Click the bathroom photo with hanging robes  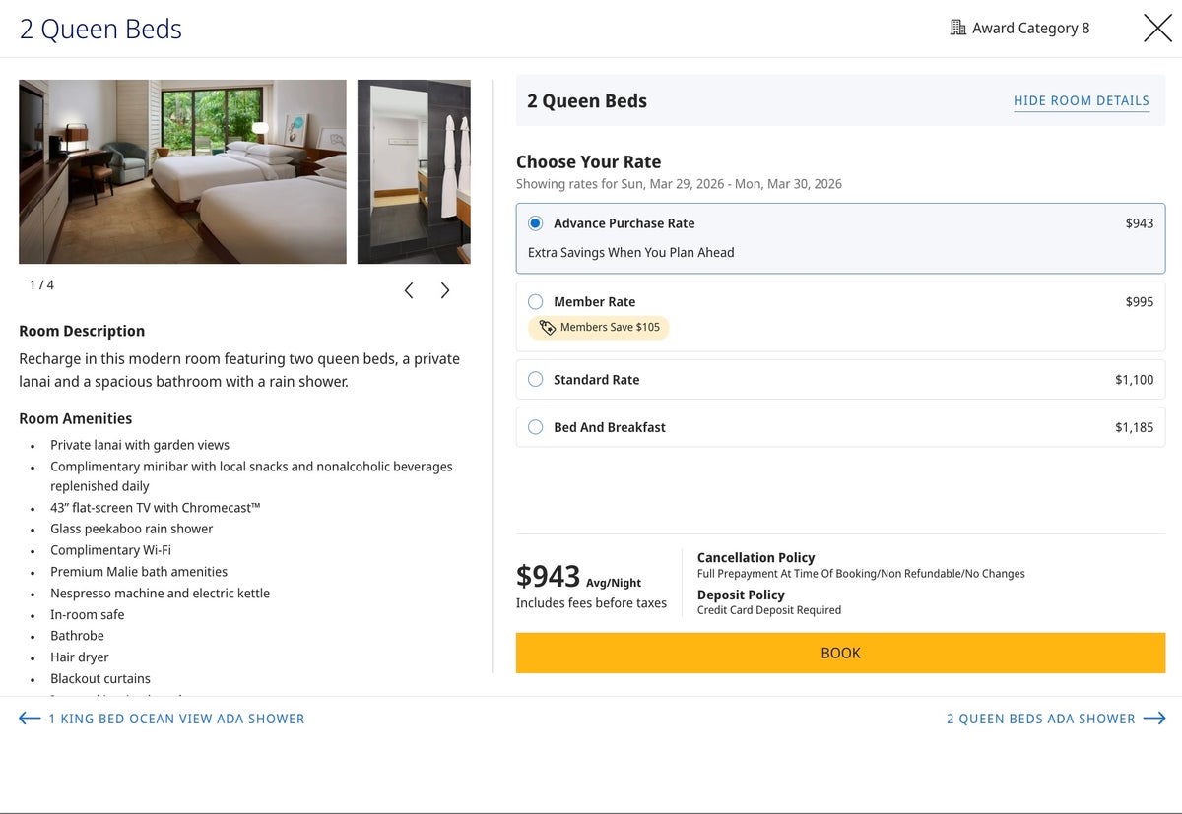414,171
